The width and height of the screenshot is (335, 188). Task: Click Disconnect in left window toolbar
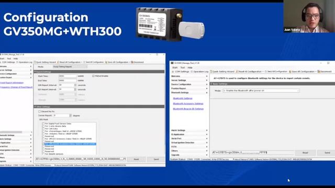137,62
